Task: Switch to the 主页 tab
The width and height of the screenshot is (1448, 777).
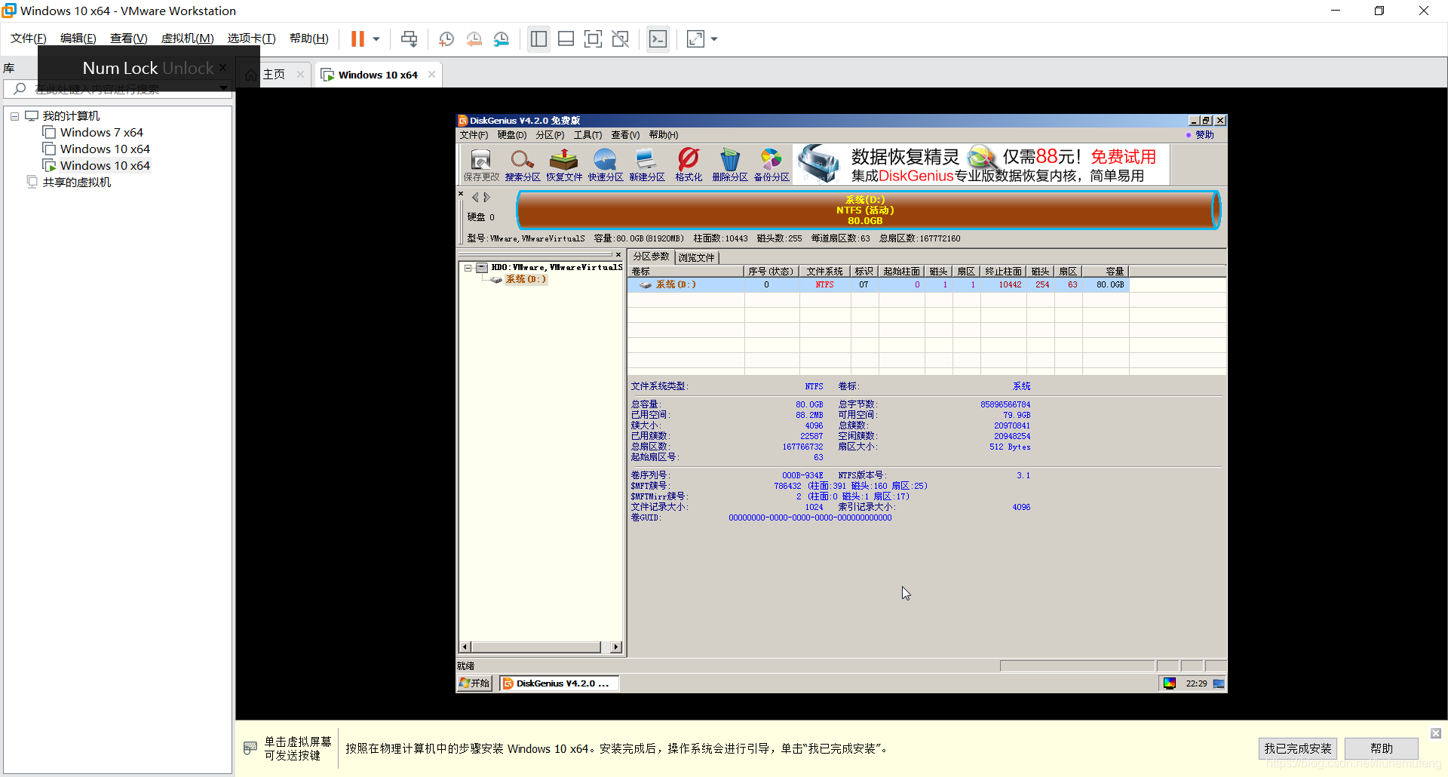Action: (x=274, y=74)
